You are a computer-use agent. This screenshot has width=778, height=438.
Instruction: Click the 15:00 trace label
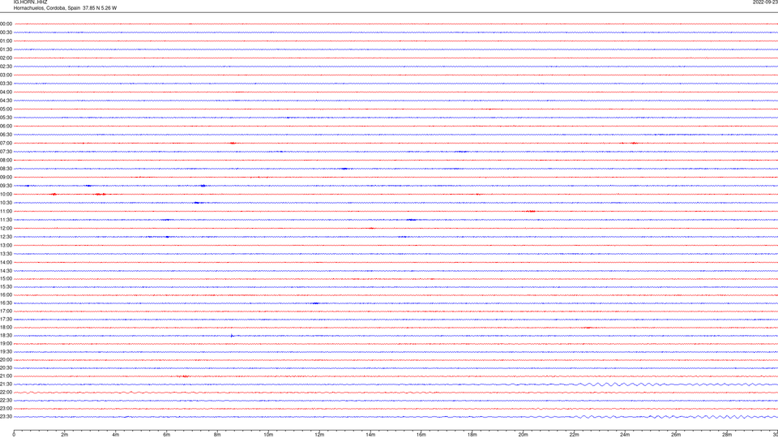[6, 278]
